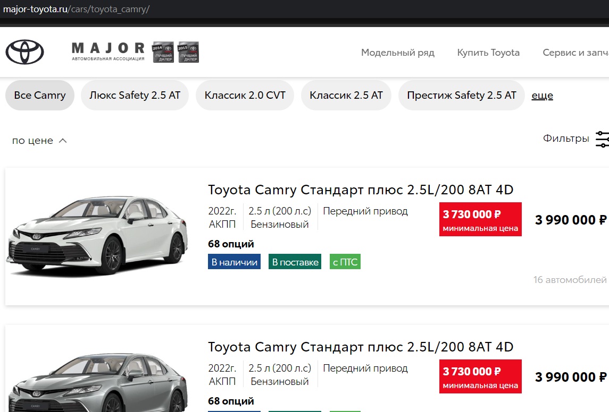Click second card's 68 опций text
The image size is (609, 412).
231,401
